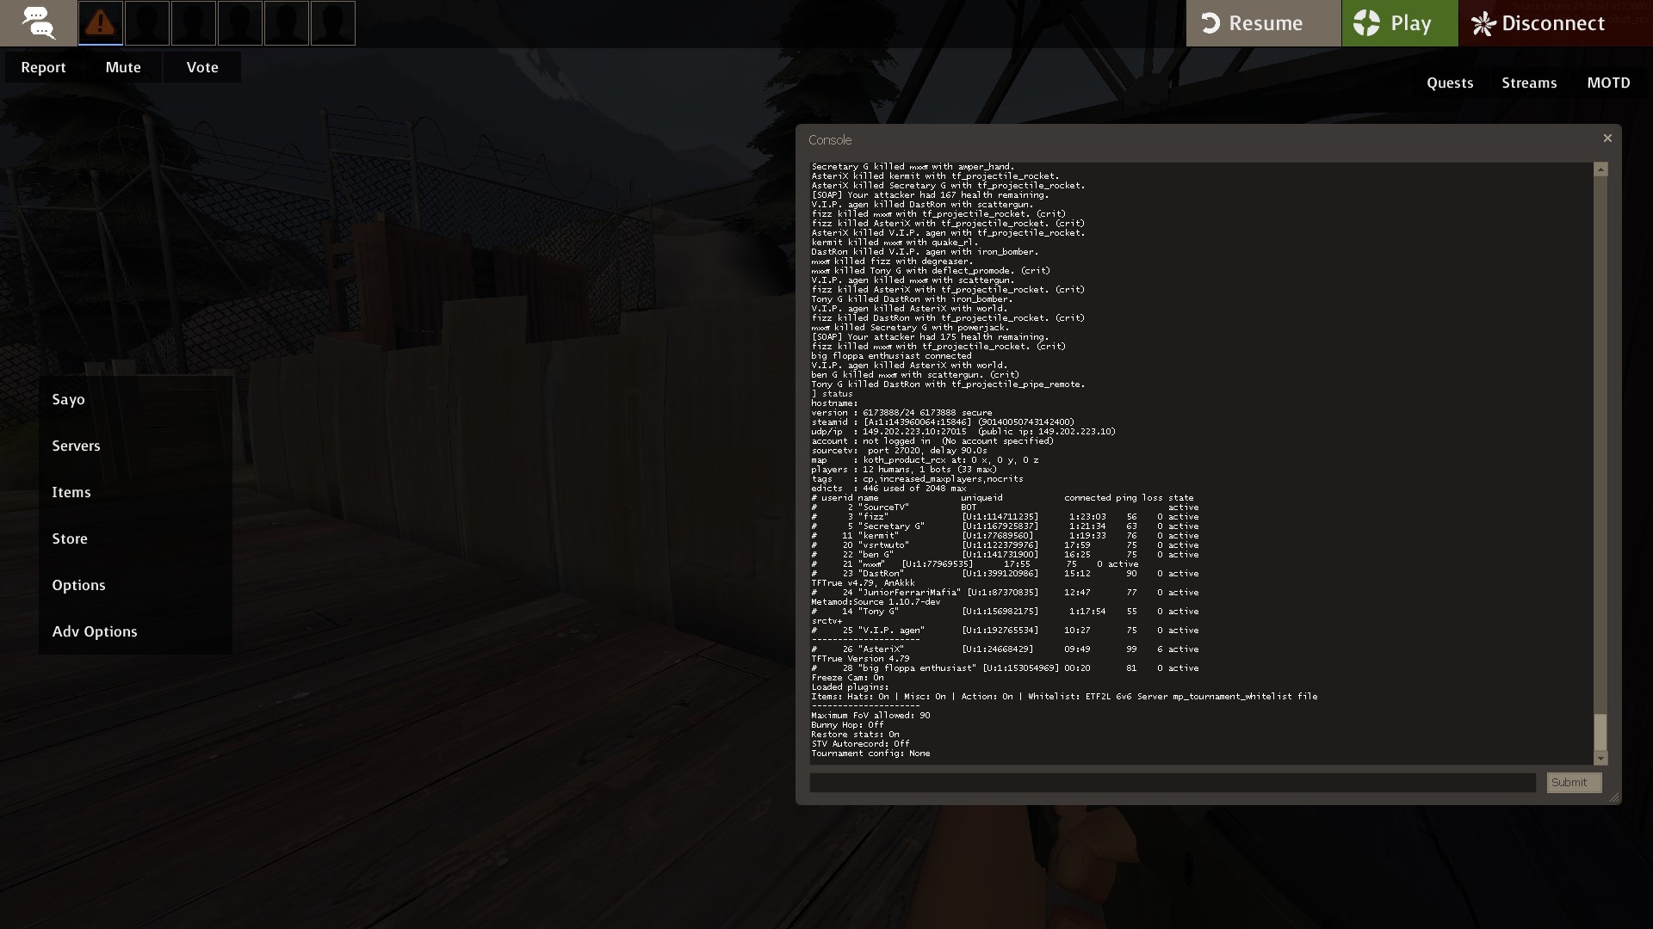Open the Servers menu item
The height and width of the screenshot is (929, 1653).
(76, 446)
